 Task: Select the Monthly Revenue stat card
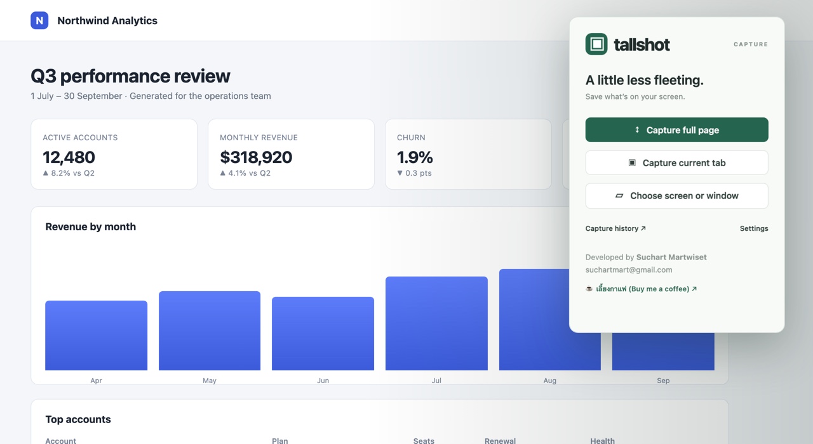(x=291, y=154)
